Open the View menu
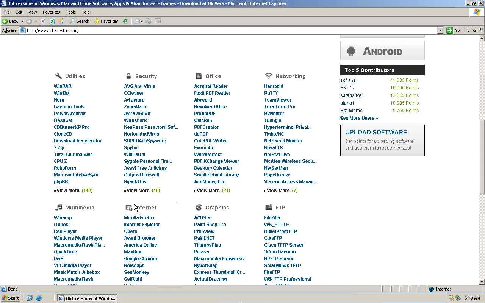The image size is (485, 303). tap(33, 12)
